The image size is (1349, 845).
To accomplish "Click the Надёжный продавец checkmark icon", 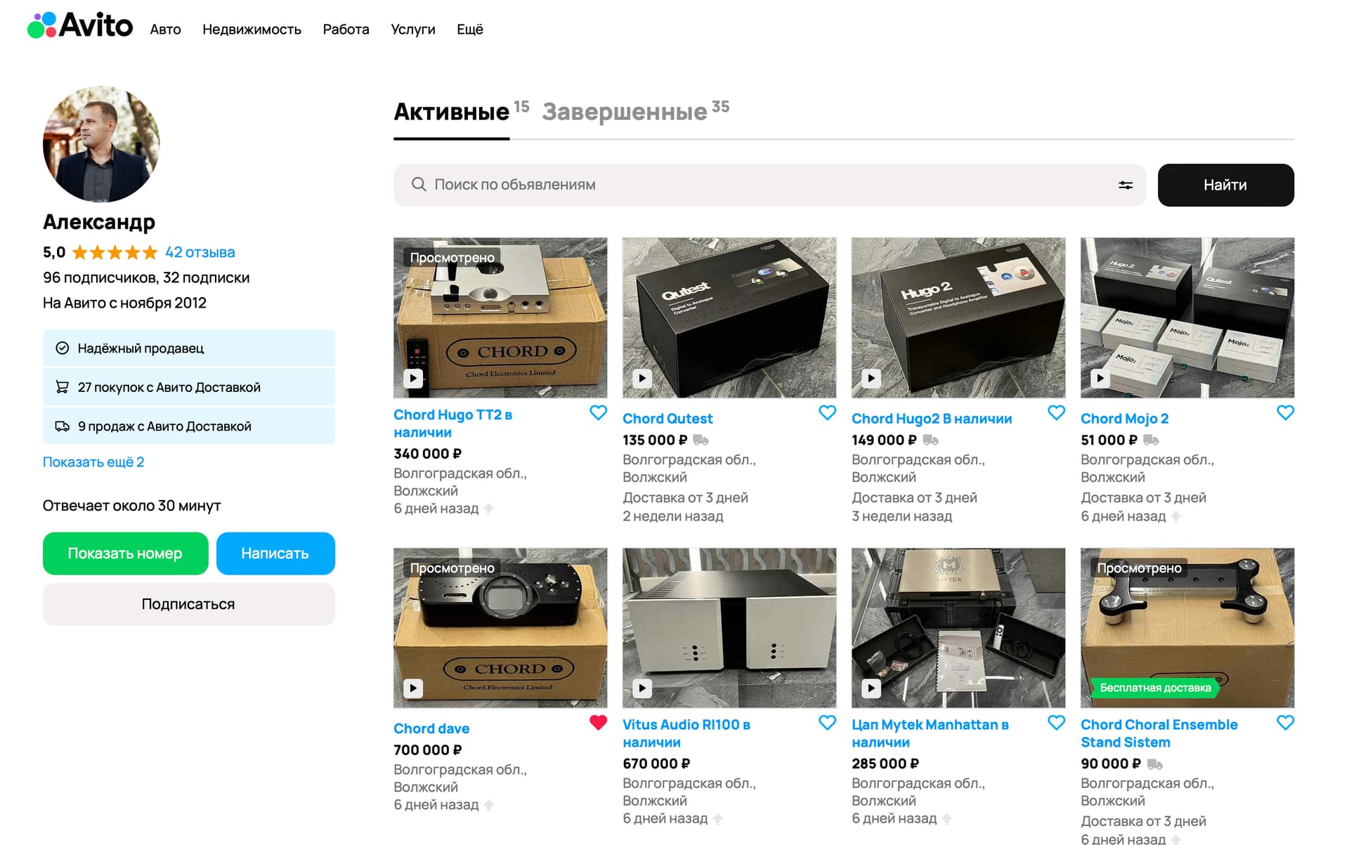I will (x=63, y=348).
